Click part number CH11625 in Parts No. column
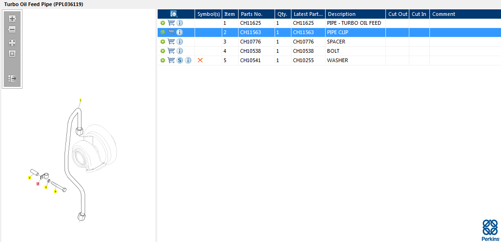 click(251, 23)
